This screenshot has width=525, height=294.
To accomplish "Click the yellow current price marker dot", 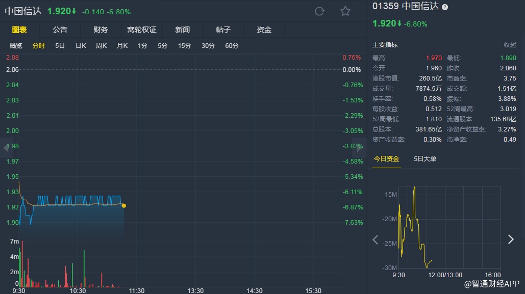I will (124, 206).
